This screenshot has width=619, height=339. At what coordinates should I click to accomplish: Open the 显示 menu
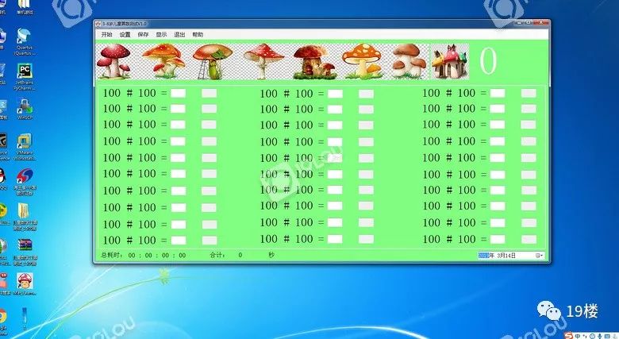[x=161, y=34]
